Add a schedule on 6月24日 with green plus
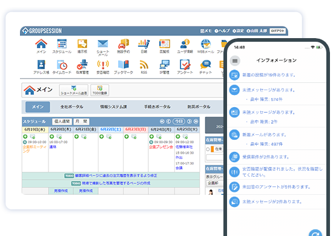 pos(151,136)
